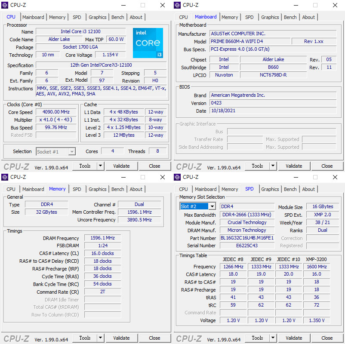The width and height of the screenshot is (345, 344).
Task: Click Close button in SPD window
Action: pos(327,338)
